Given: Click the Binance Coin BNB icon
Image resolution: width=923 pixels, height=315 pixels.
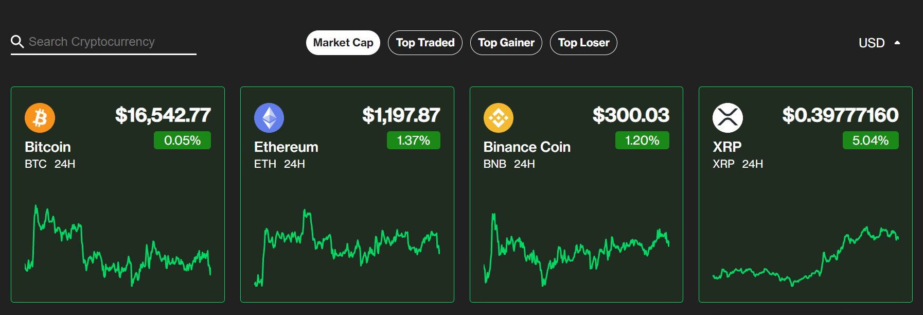Looking at the screenshot, I should tap(498, 117).
